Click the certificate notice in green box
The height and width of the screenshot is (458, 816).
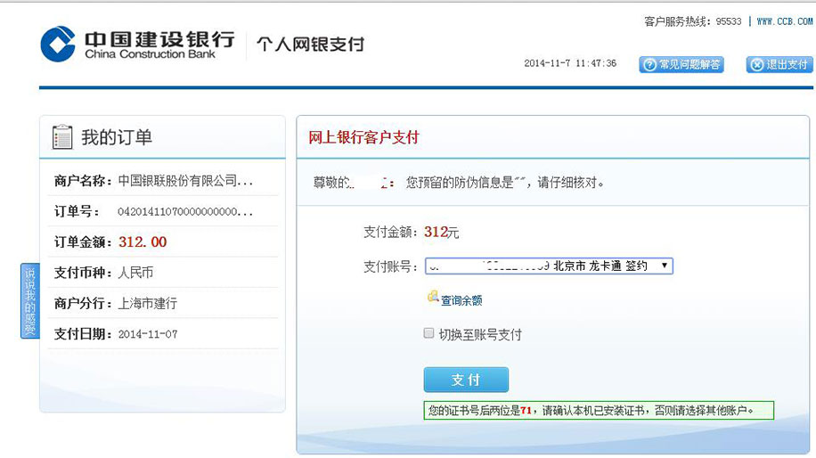click(x=599, y=410)
